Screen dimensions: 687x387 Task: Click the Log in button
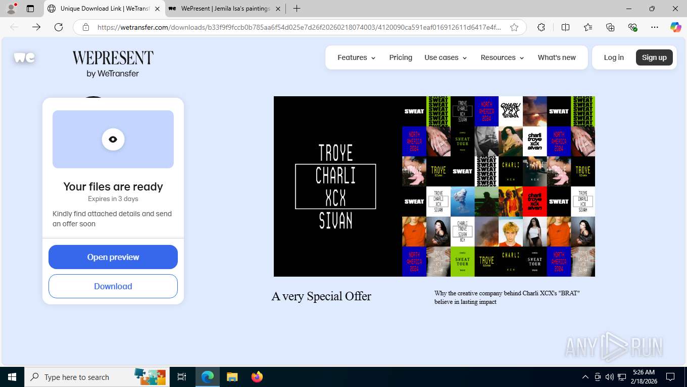pos(614,57)
